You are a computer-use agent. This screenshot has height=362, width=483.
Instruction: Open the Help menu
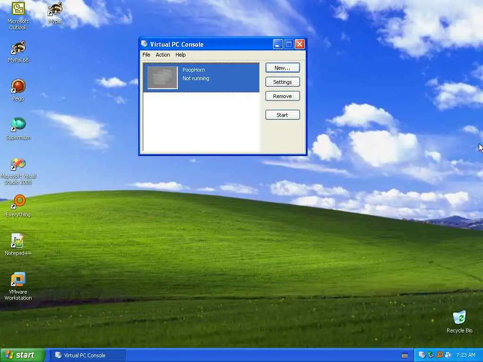click(x=181, y=55)
